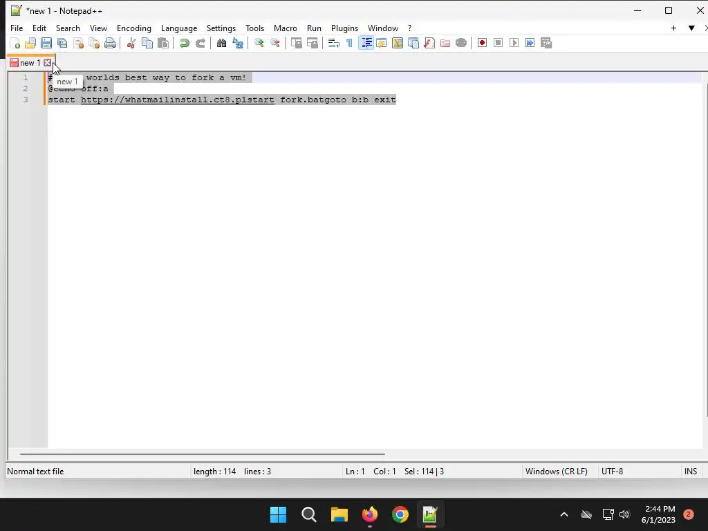Expand the system tray hidden icons chevron
This screenshot has height=531, width=708.
[564, 514]
